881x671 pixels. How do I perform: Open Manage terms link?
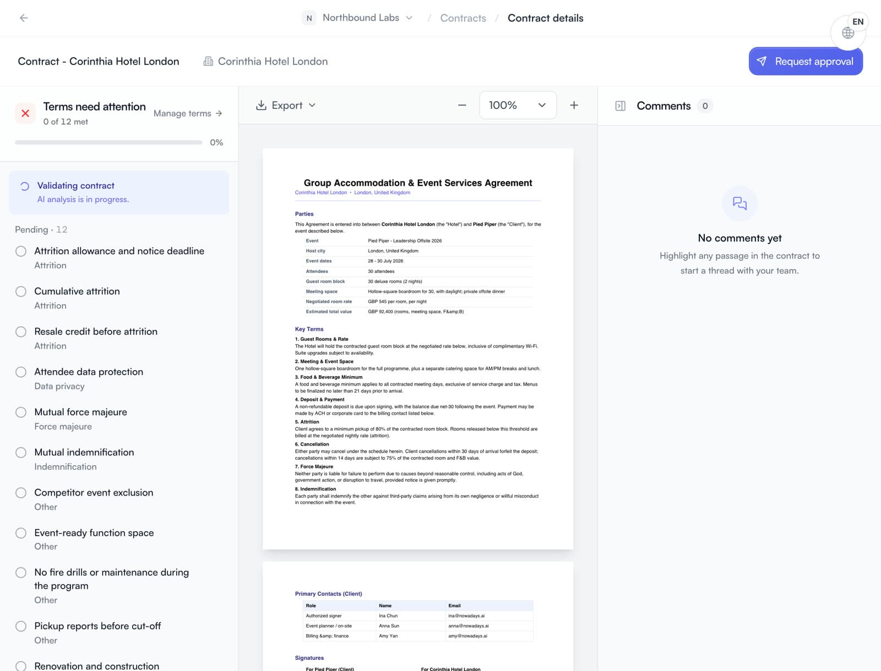188,113
